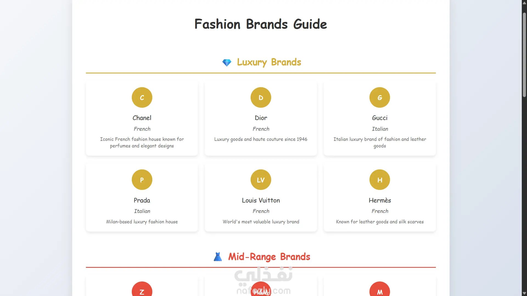Click the Mid-Range Brands section heading
Screen dimensions: 527x296
click(x=269, y=257)
